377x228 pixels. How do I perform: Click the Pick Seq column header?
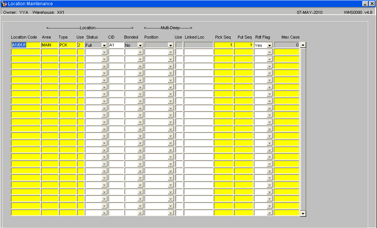tap(223, 37)
